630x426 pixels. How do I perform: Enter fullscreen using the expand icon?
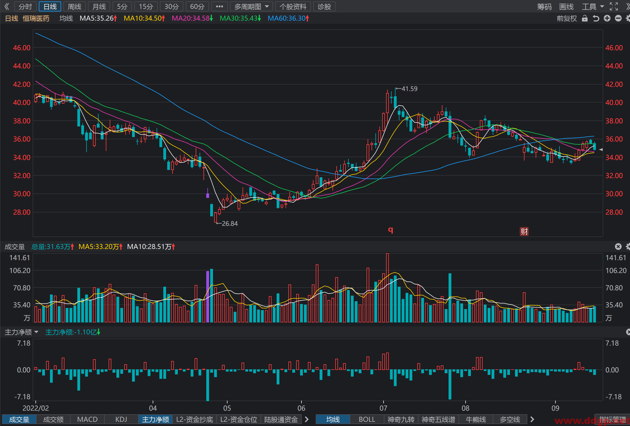click(614, 6)
